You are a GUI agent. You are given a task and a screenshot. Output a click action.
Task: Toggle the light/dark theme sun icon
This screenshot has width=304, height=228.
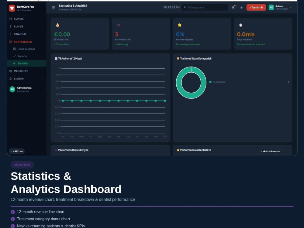(x=241, y=8)
